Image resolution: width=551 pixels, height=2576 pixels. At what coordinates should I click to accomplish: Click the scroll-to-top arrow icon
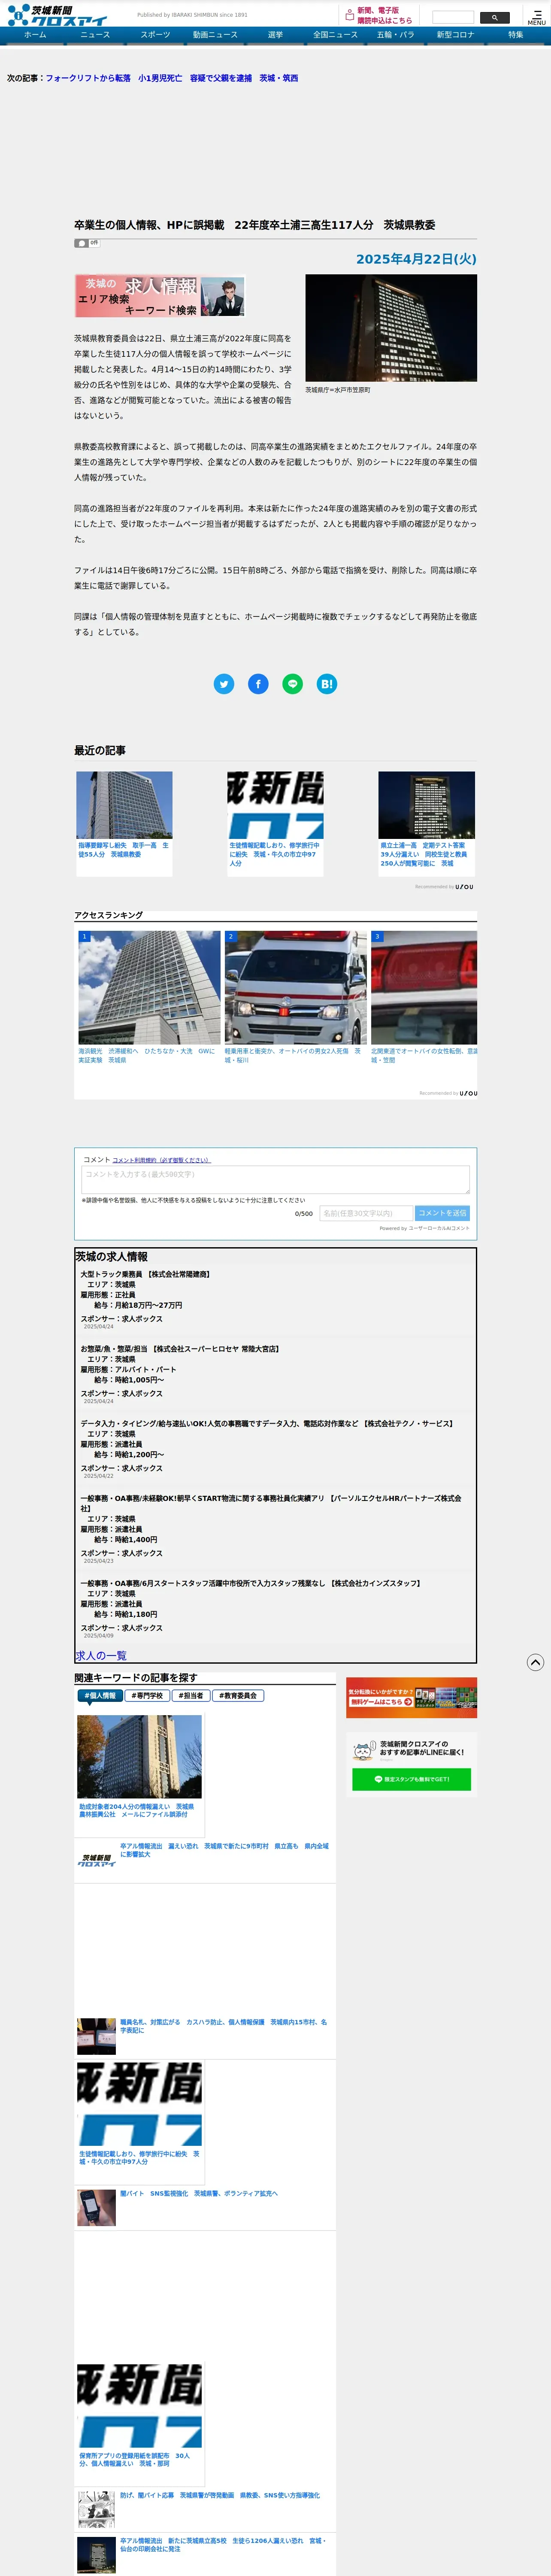pos(535,1662)
